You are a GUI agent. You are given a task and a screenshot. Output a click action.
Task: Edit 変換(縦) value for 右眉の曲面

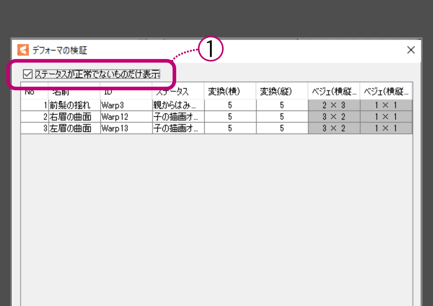(282, 117)
